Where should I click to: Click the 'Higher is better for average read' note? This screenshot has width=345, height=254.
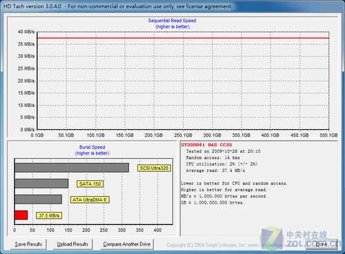(224, 190)
